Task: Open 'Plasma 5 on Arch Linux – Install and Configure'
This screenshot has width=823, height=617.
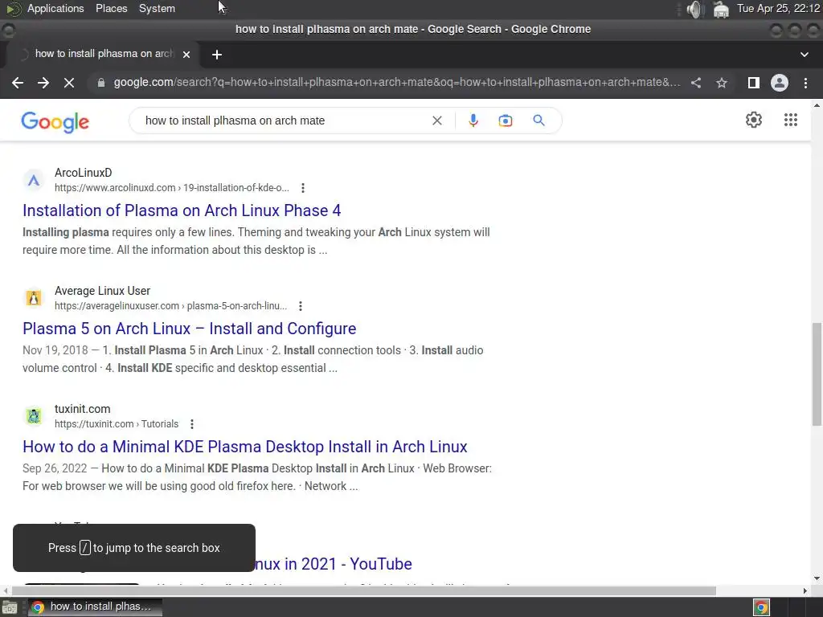Action: [190, 329]
